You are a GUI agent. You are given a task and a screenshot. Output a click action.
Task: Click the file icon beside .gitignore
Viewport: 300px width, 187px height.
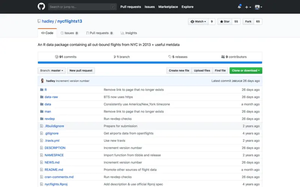click(x=42, y=133)
